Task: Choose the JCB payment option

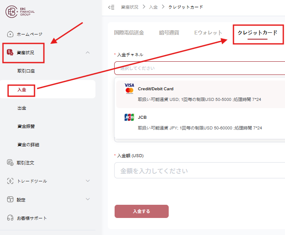Action: pyautogui.click(x=201, y=123)
